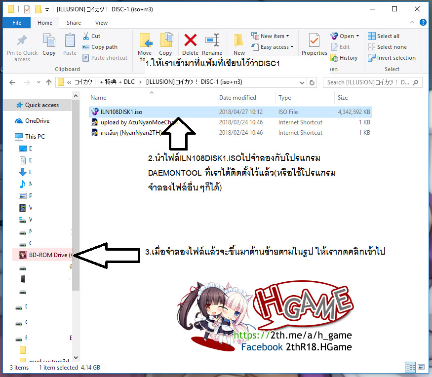Switch to Details view layout icon
The image size is (432, 377).
tap(410, 367)
